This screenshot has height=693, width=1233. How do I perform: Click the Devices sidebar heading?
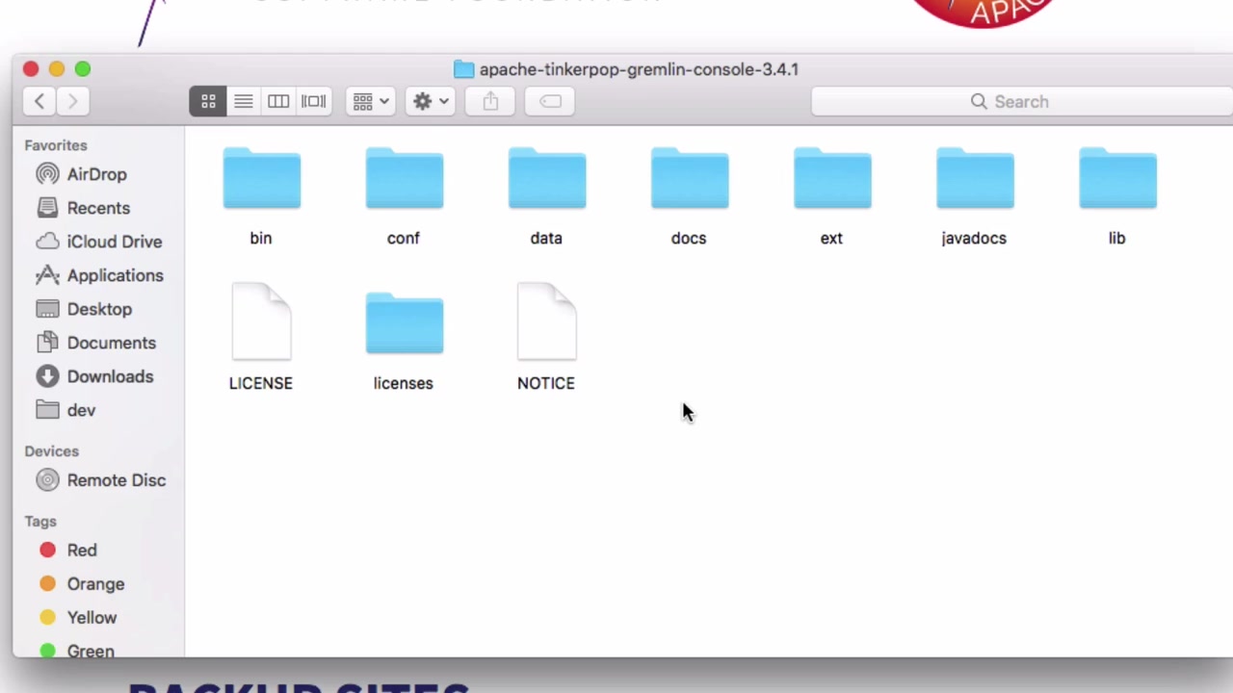click(x=52, y=451)
